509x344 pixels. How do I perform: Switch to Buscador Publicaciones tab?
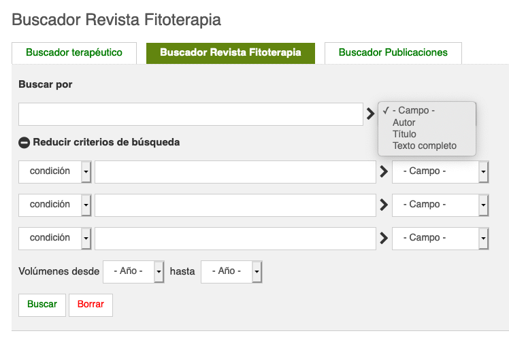pyautogui.click(x=393, y=53)
